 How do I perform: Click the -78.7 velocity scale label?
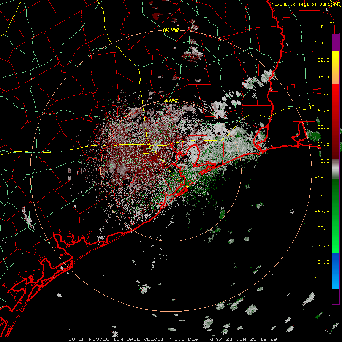pos(322,245)
